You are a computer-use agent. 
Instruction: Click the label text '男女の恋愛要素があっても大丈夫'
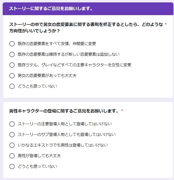coord(47,76)
